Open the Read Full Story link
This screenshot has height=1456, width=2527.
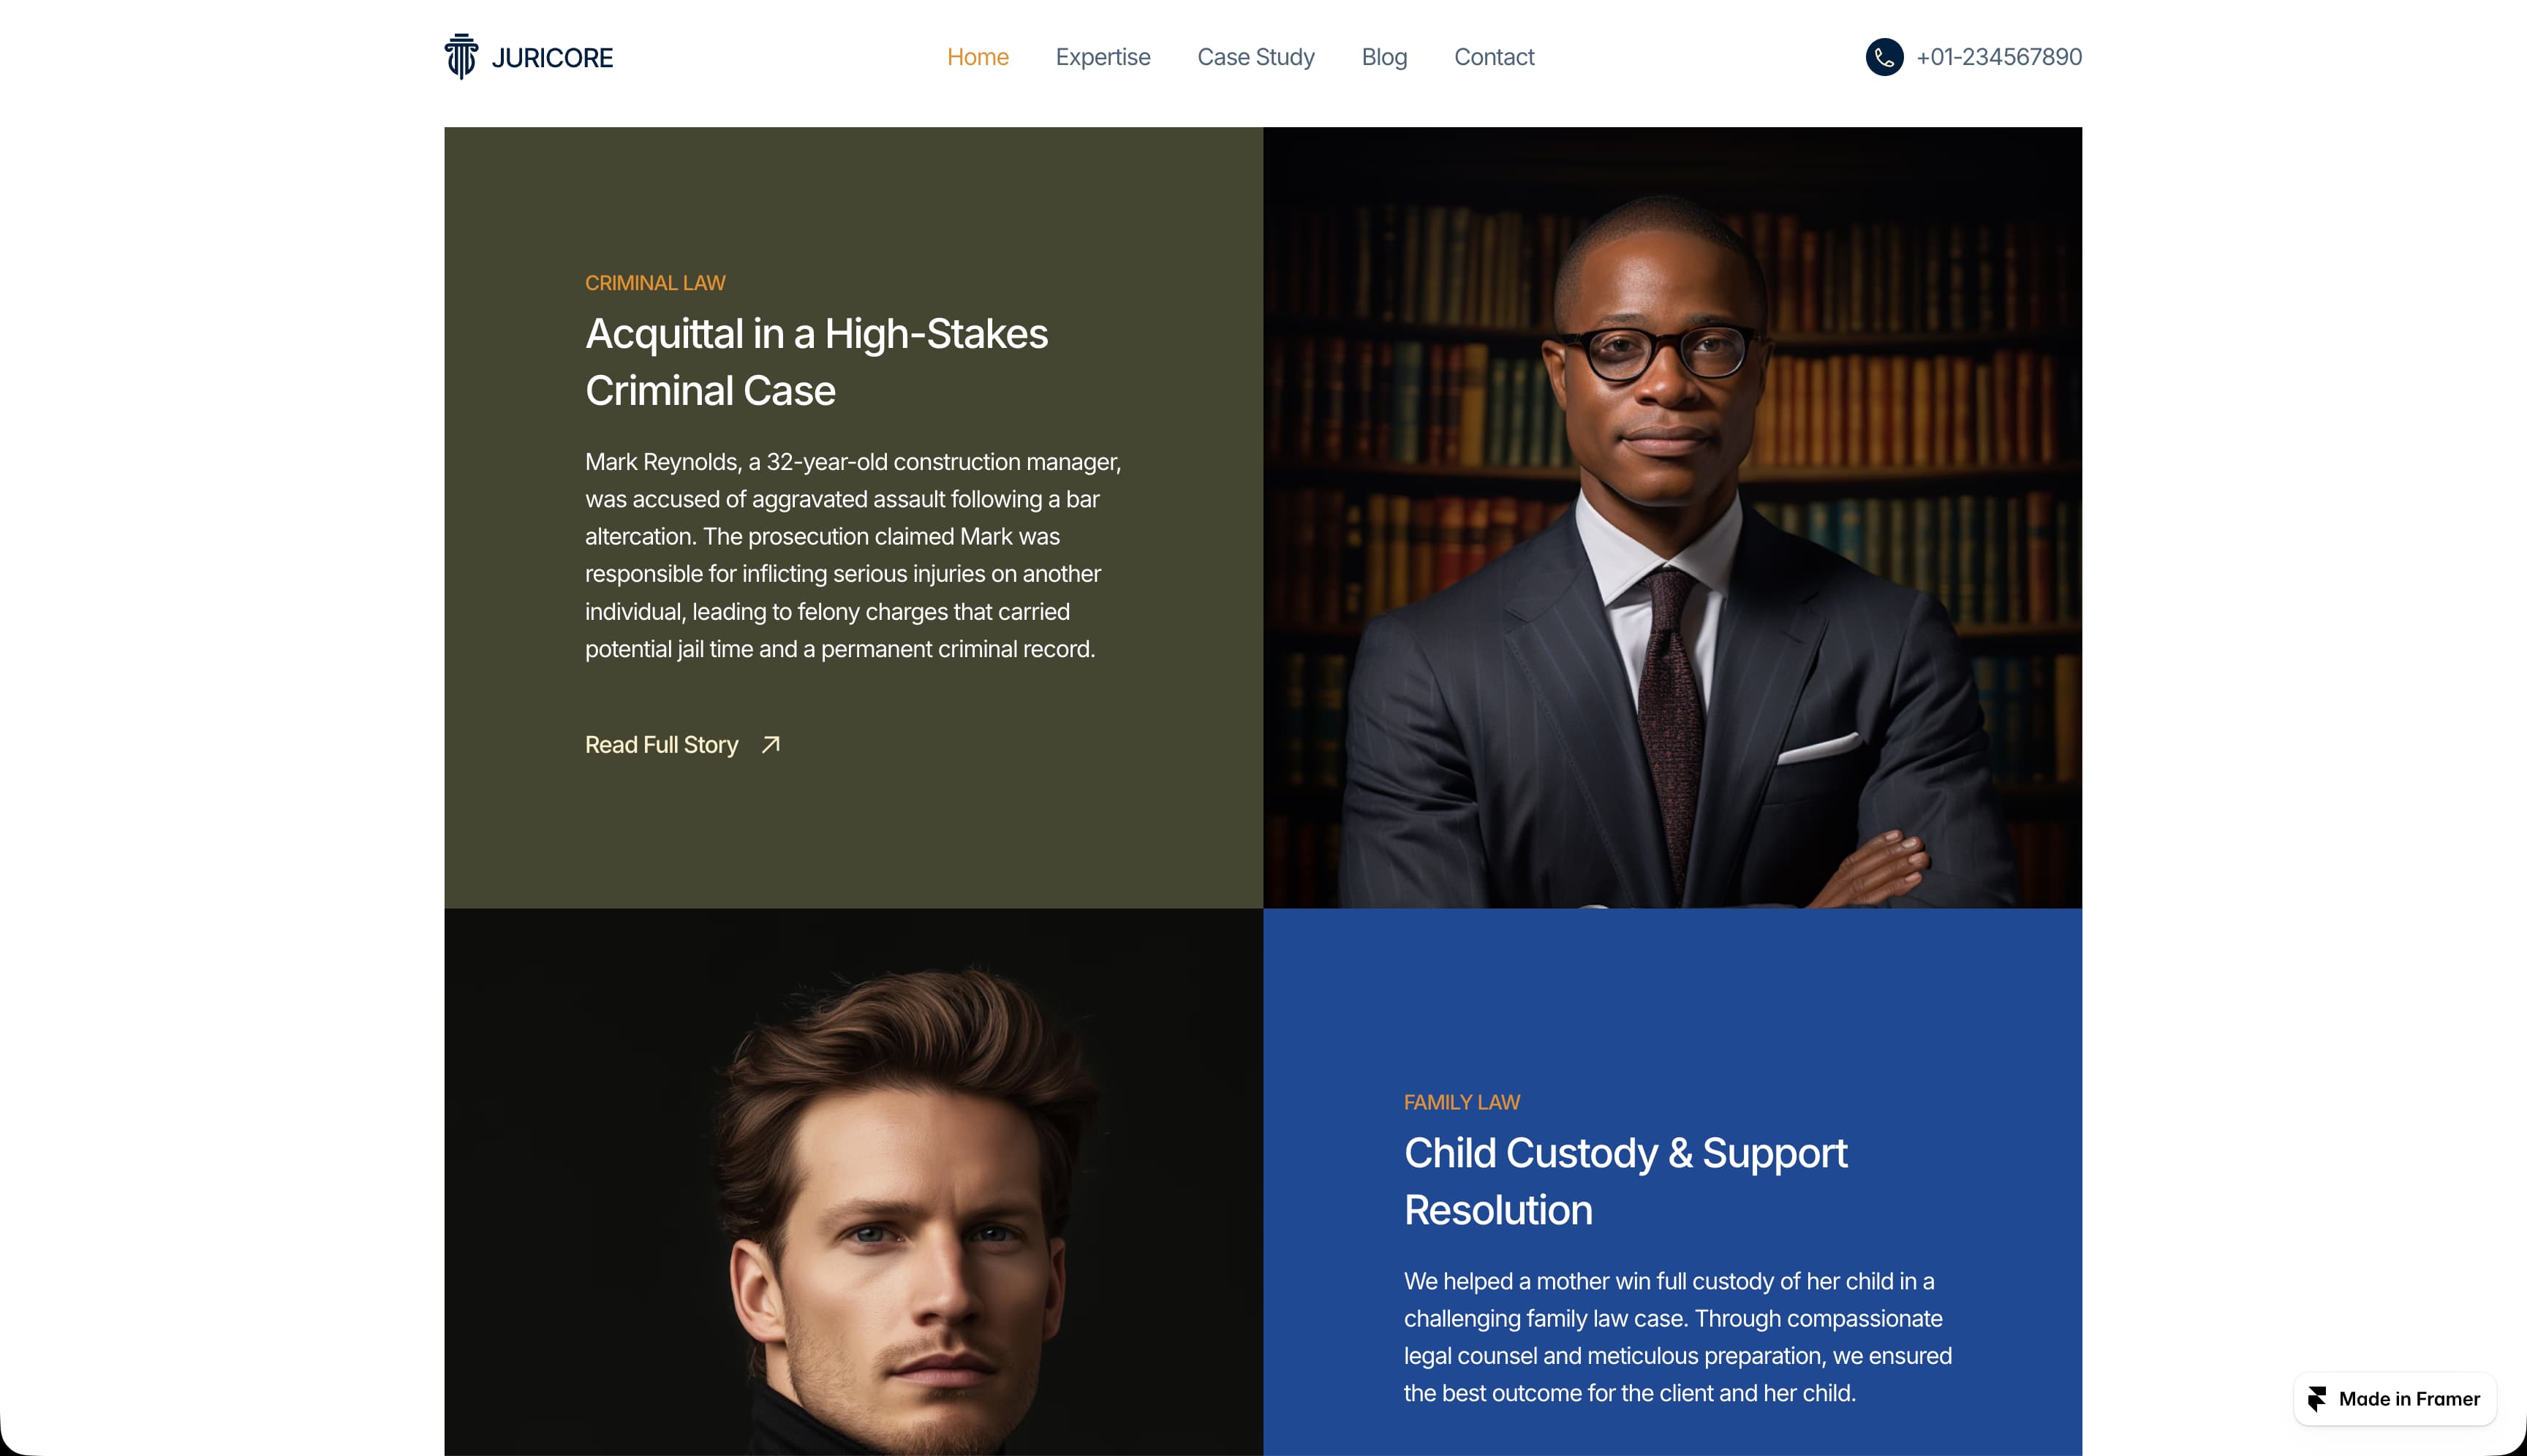[661, 745]
